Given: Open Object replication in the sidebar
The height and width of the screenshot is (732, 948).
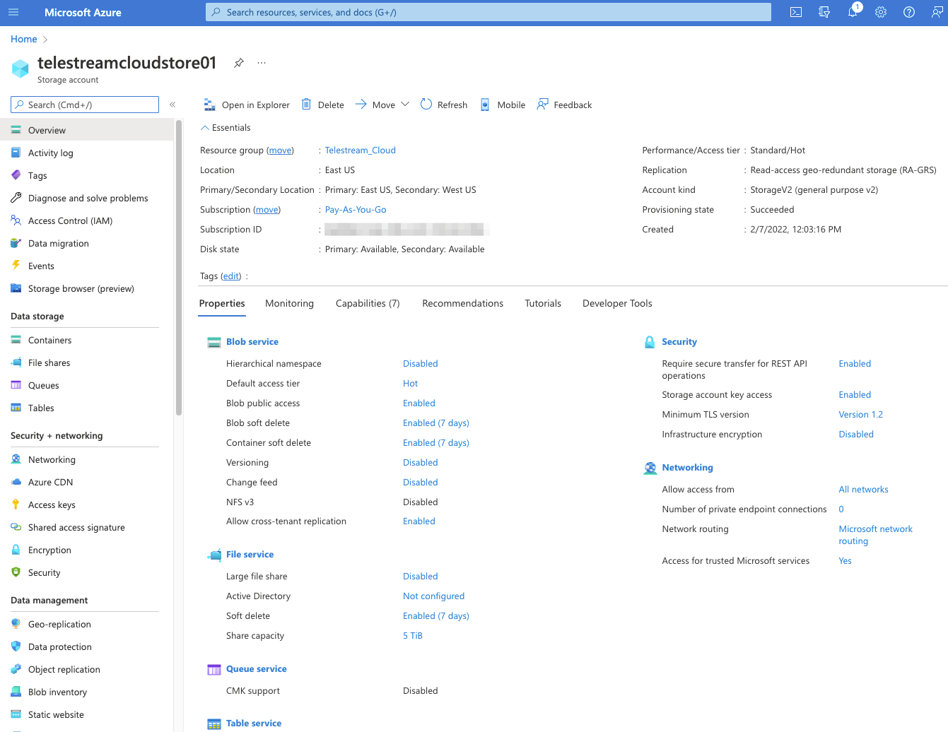Looking at the screenshot, I should click(86, 669).
